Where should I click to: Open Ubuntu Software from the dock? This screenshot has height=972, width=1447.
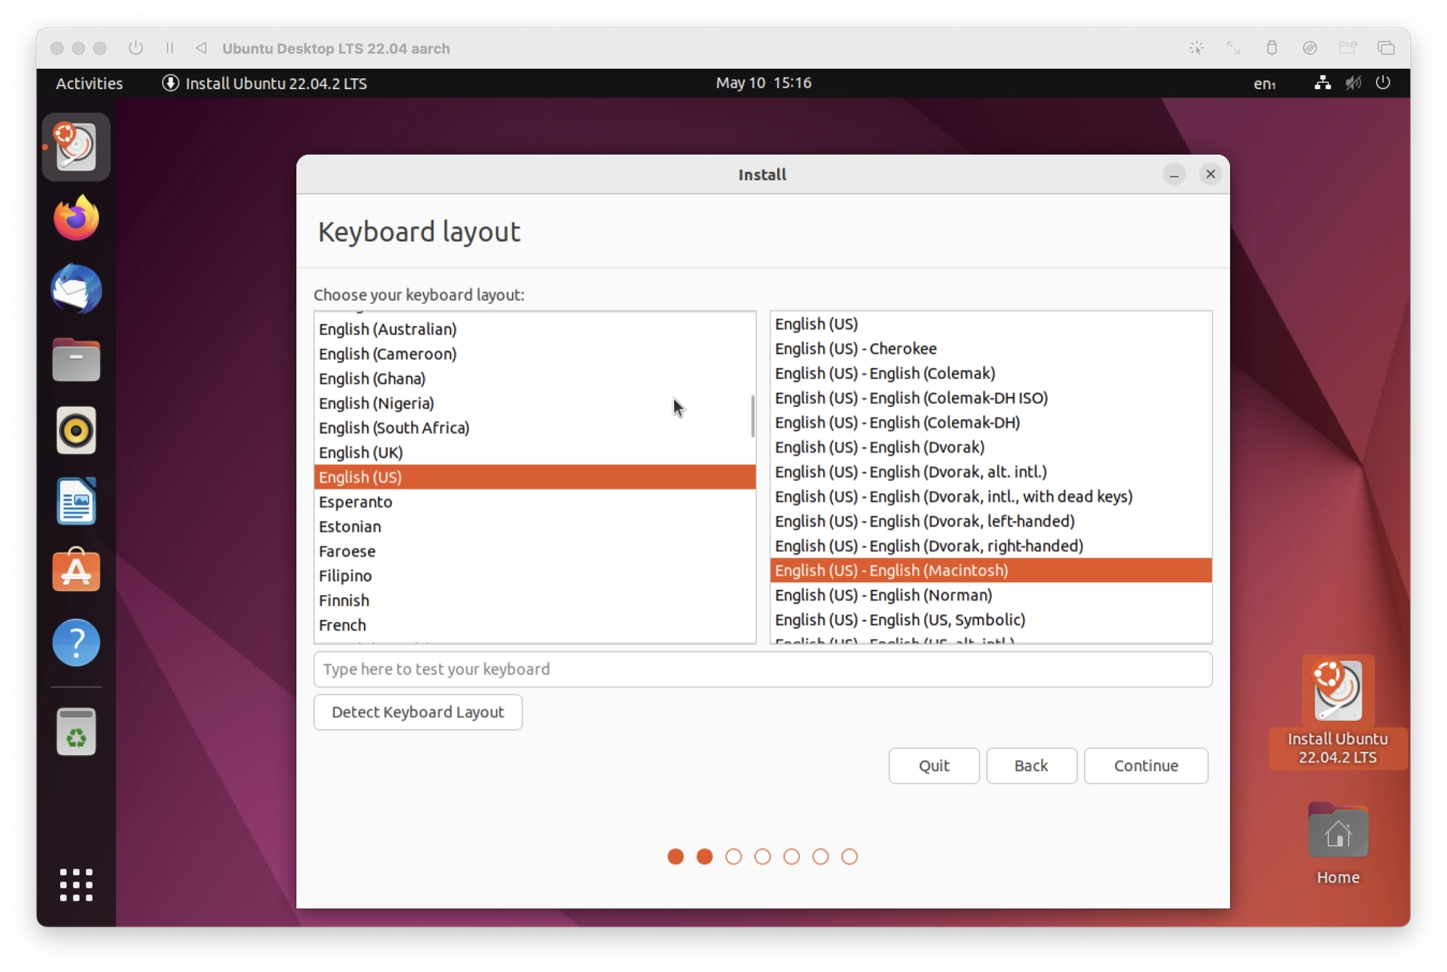tap(76, 571)
